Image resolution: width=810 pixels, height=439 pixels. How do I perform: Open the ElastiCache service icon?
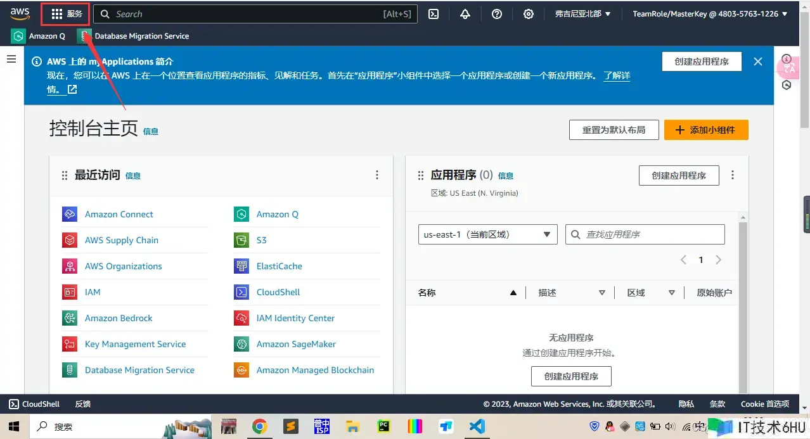[x=241, y=266]
